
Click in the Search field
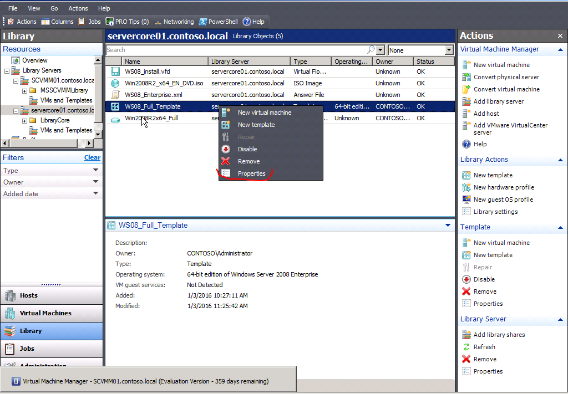pyautogui.click(x=237, y=50)
